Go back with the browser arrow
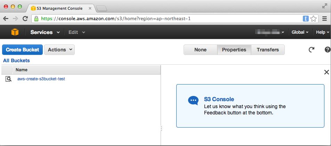Image resolution: width=331 pixels, height=146 pixels. coord(6,19)
